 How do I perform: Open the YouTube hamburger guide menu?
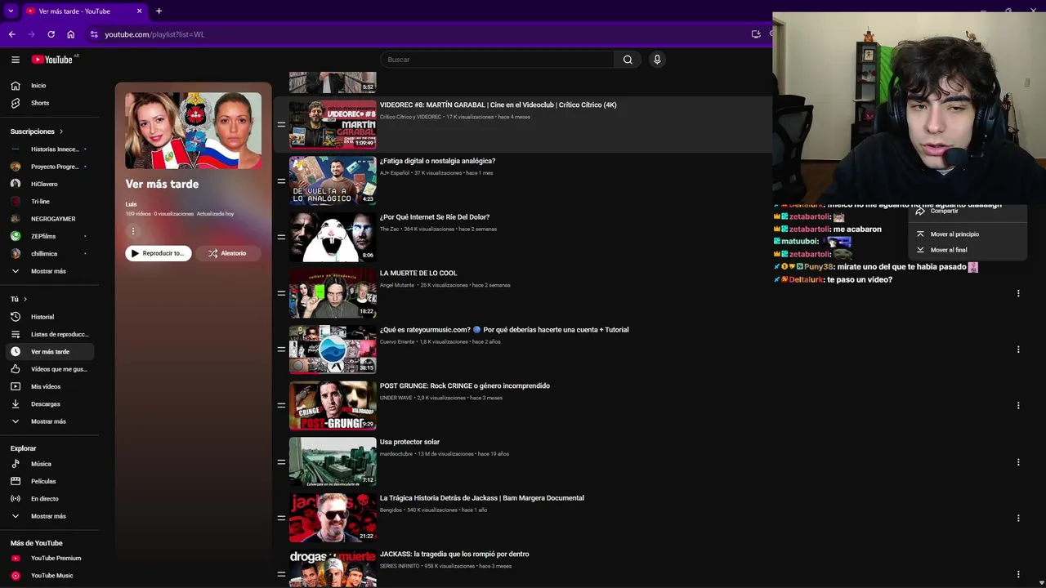click(x=16, y=60)
